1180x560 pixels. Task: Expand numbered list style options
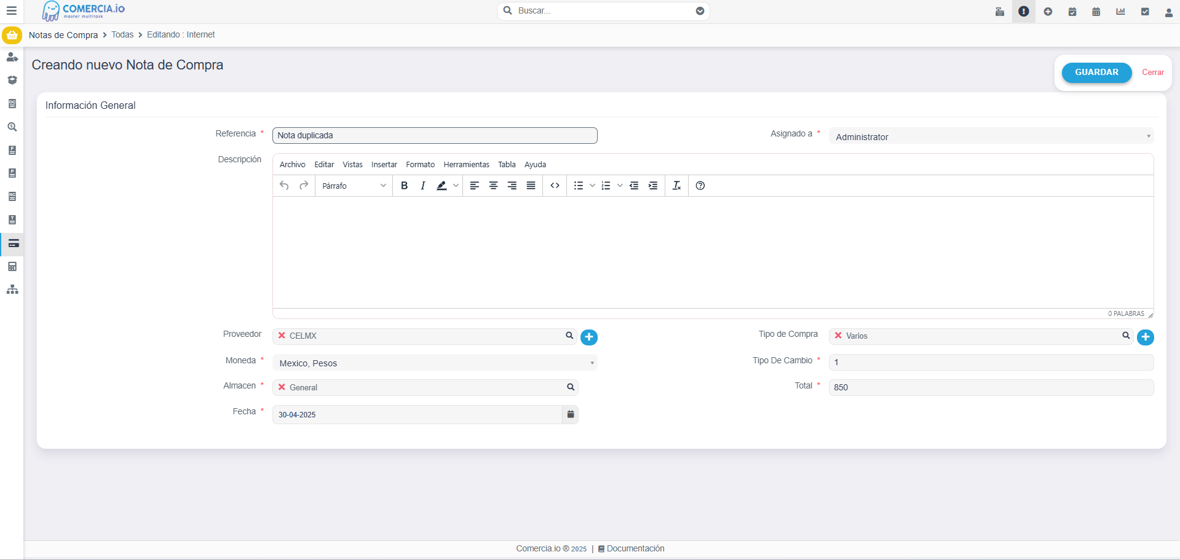point(620,186)
